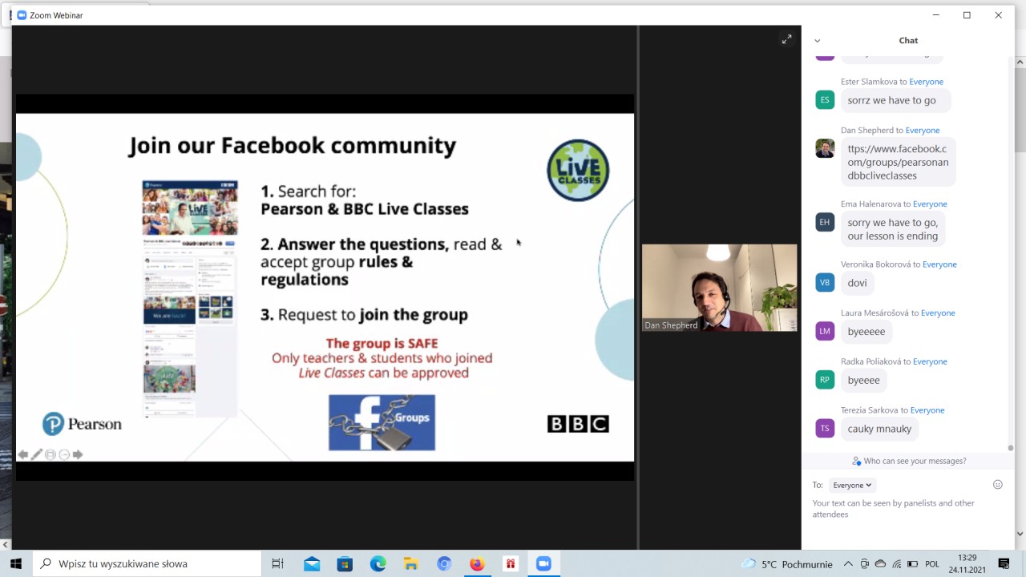This screenshot has width=1026, height=577.
Task: Click the EH avatar of Ema Halenarova
Action: point(825,222)
